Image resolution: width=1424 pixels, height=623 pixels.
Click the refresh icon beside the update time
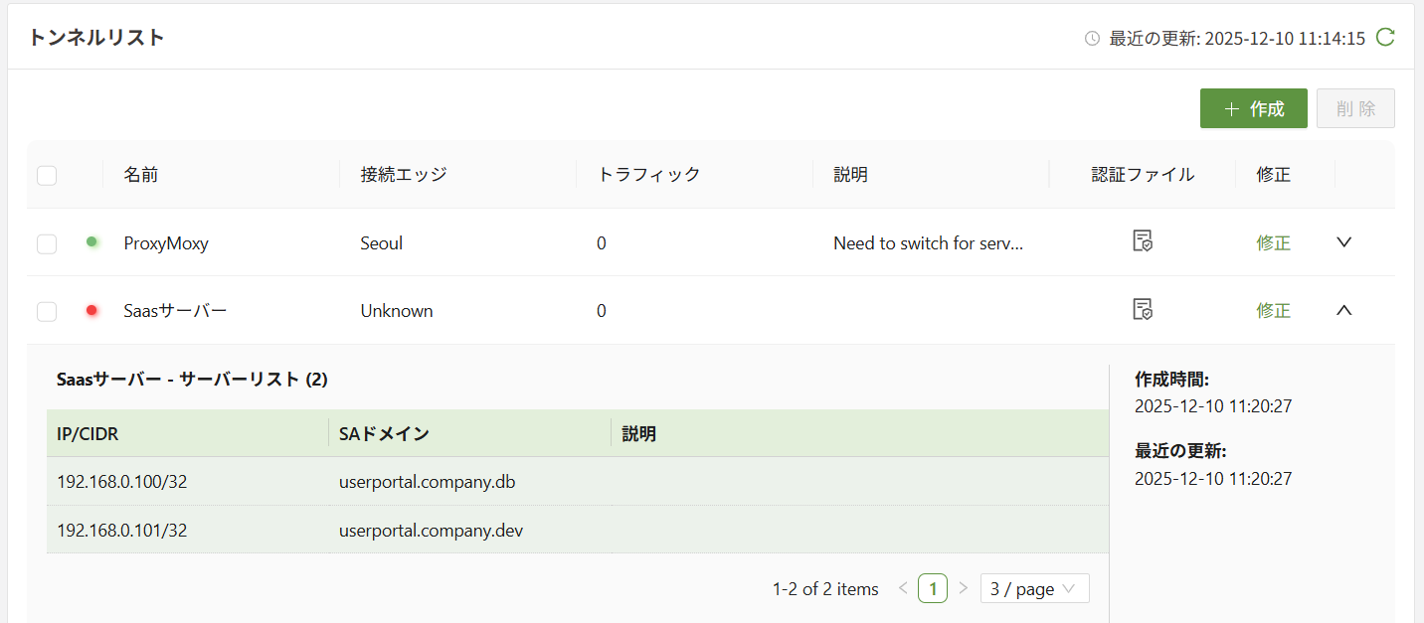coord(1385,38)
